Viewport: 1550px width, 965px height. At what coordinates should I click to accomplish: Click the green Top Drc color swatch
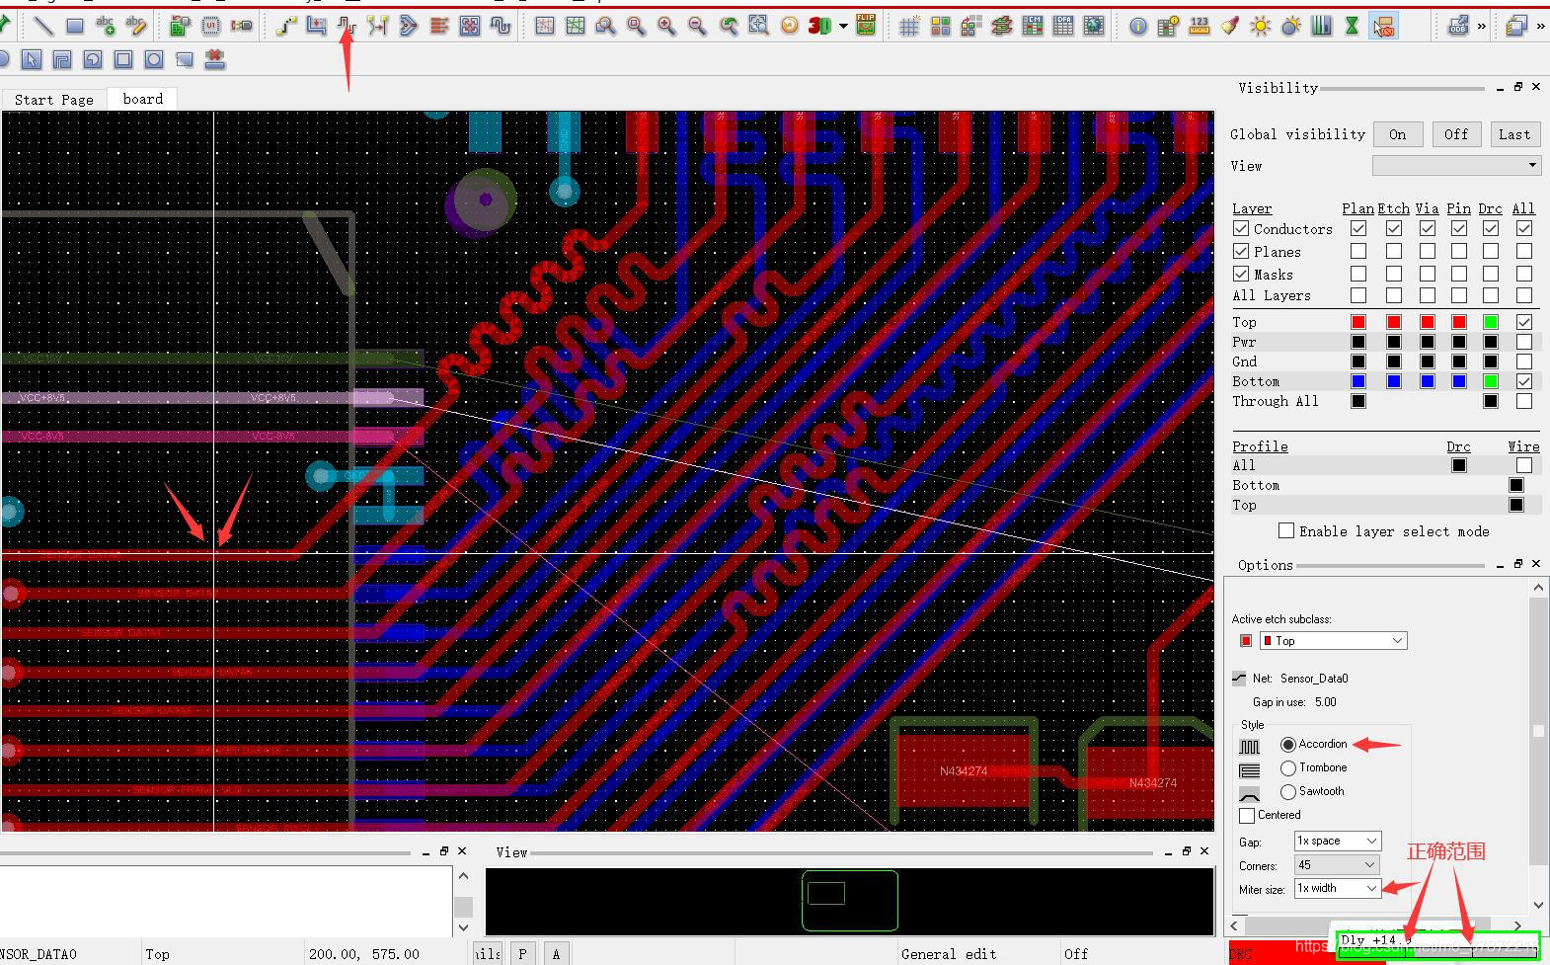pos(1491,322)
